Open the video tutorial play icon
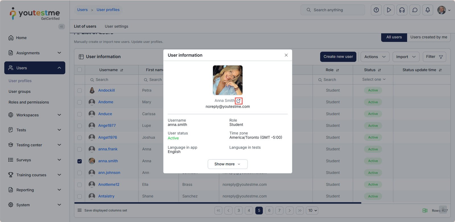Viewport: 455px width, 222px height. [x=389, y=10]
